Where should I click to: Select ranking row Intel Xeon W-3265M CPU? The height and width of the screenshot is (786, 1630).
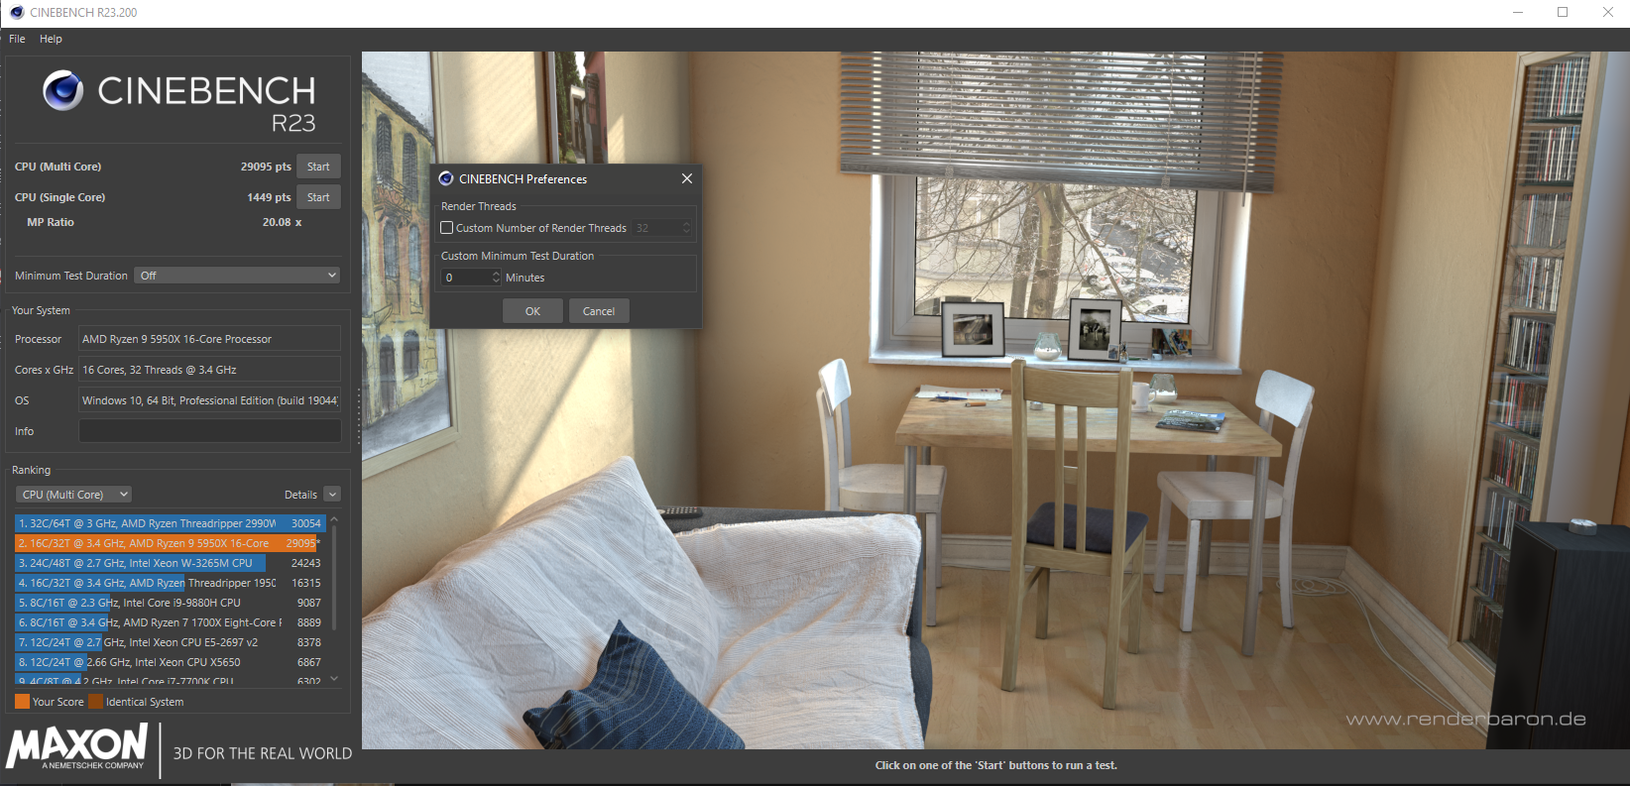(x=171, y=563)
